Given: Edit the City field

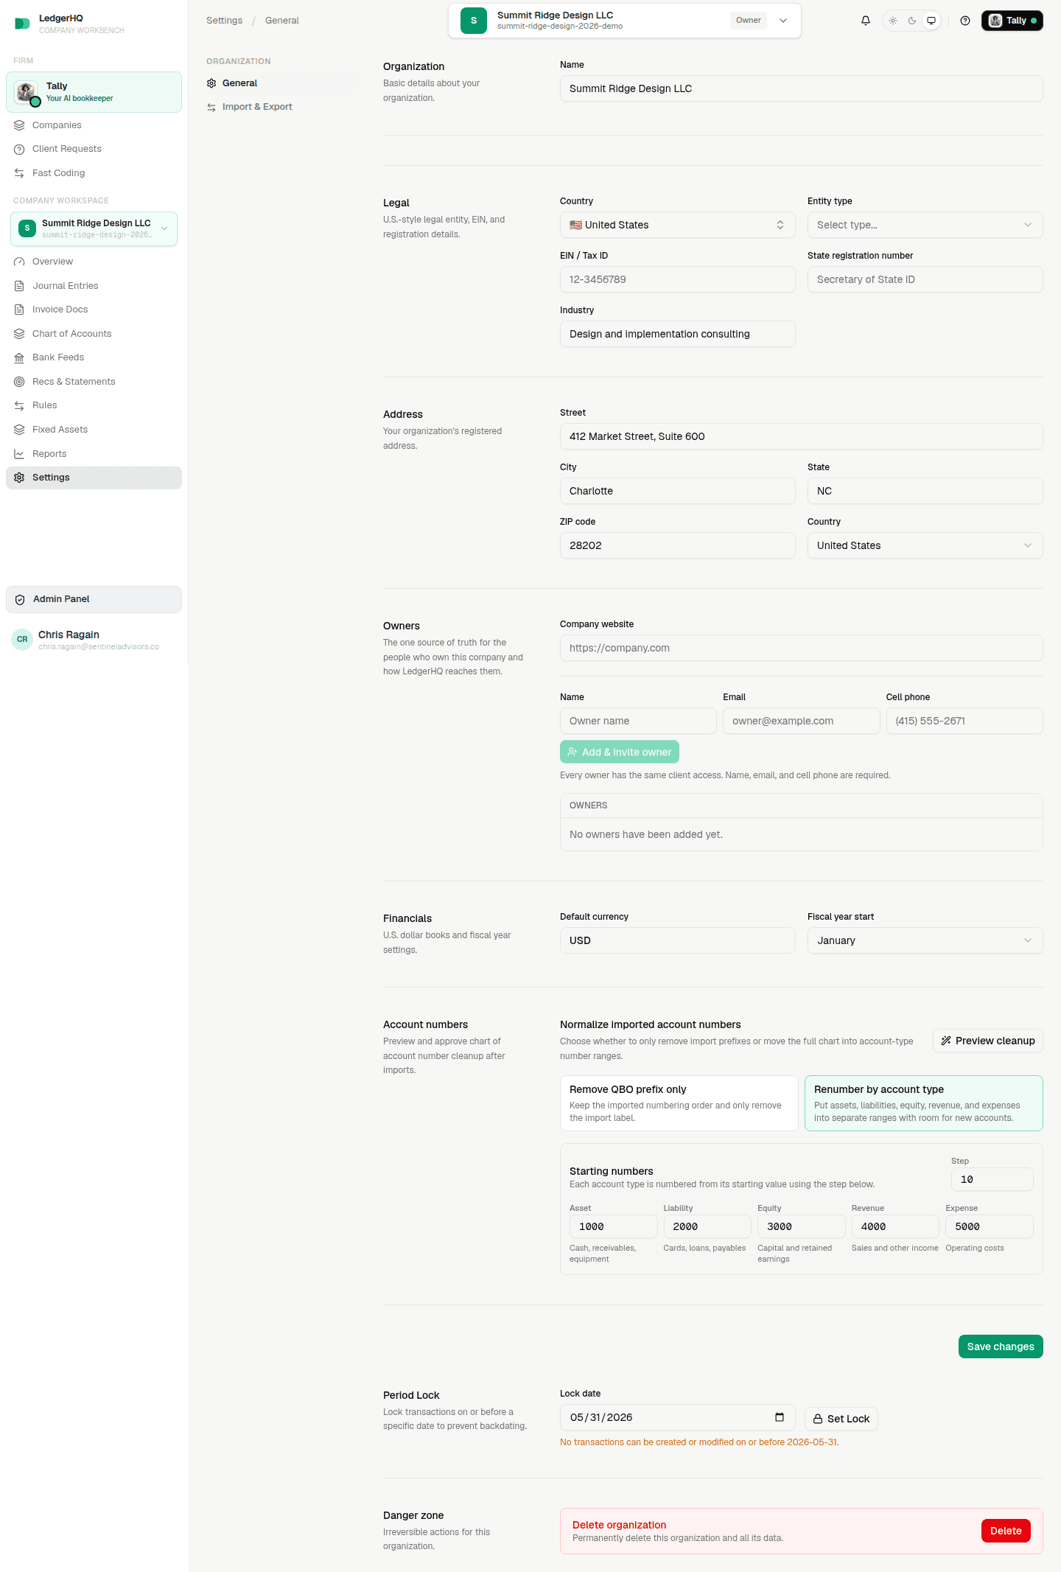Looking at the screenshot, I should 677,491.
